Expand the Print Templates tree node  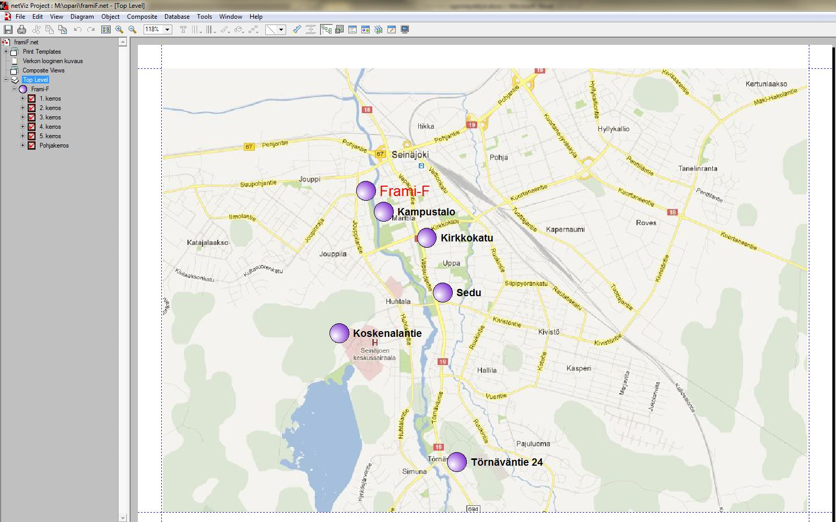point(6,52)
